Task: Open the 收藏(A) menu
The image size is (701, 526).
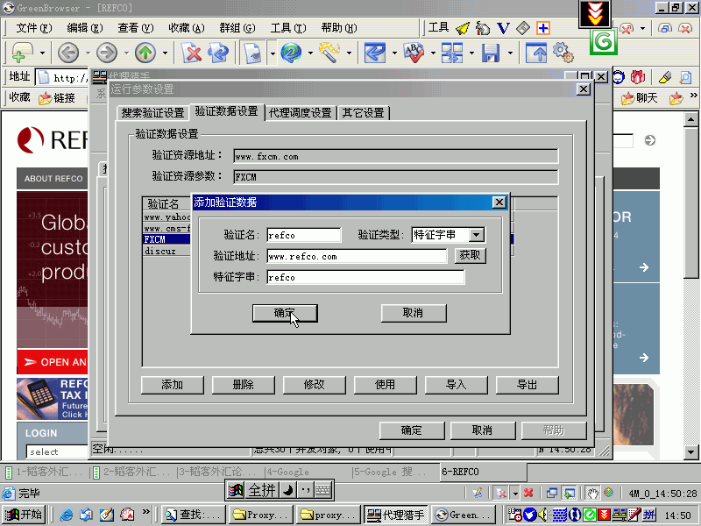Action: [187, 28]
